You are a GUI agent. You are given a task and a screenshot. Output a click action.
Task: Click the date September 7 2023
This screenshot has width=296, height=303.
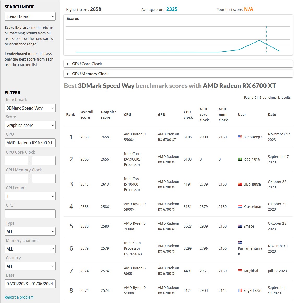(x=278, y=159)
